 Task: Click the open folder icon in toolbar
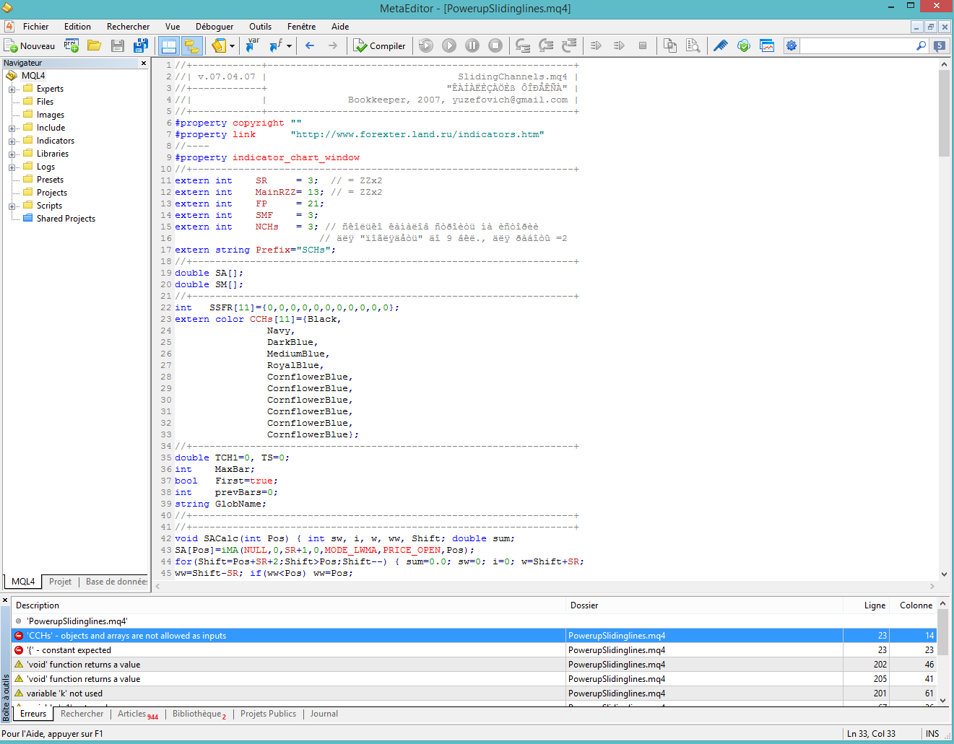pyautogui.click(x=94, y=46)
